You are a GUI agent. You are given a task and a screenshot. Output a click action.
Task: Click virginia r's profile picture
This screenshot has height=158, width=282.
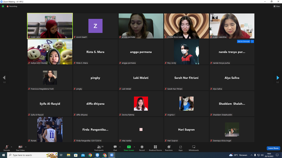click(186, 104)
